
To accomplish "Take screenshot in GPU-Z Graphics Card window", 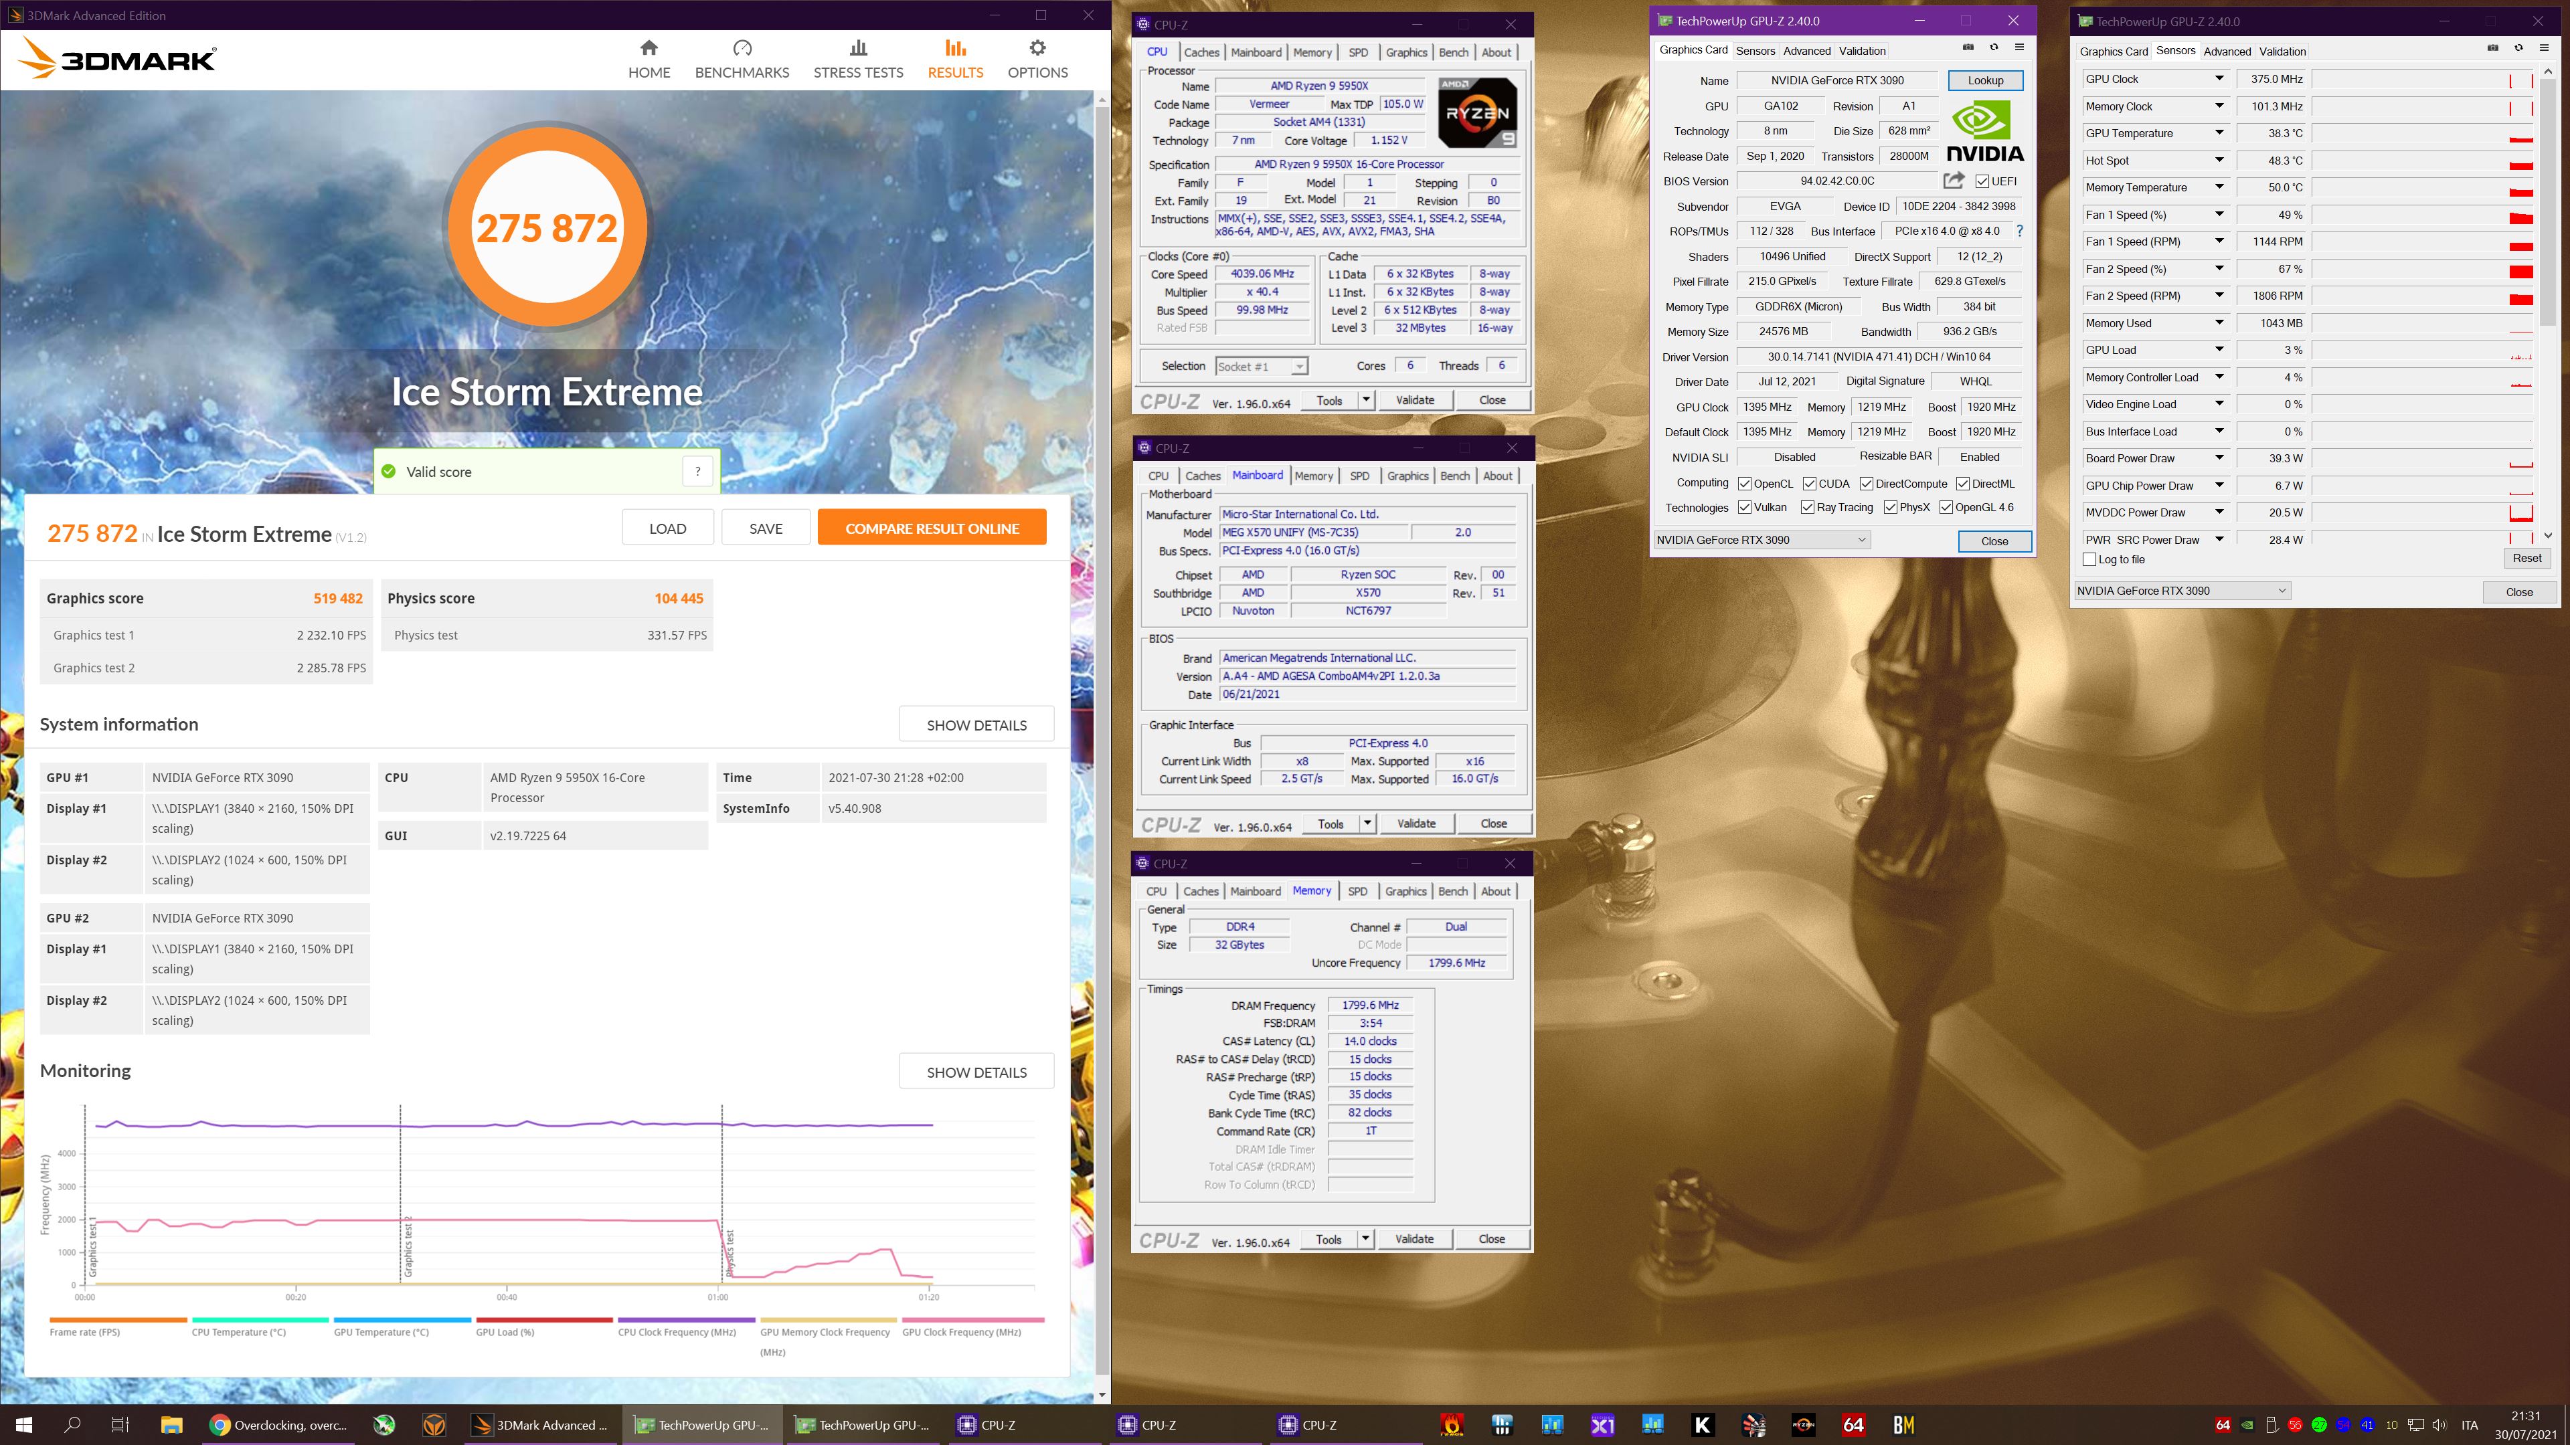I will (x=1968, y=48).
